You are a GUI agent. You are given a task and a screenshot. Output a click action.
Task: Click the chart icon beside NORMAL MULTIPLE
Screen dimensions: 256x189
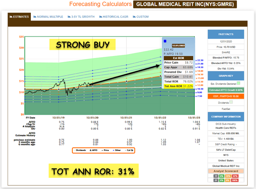click(x=35, y=17)
